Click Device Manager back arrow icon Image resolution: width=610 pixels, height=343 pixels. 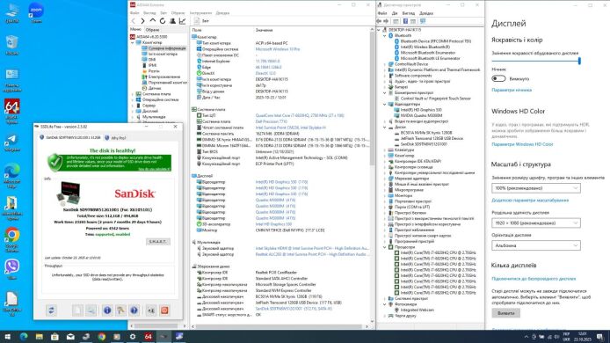coord(380,21)
